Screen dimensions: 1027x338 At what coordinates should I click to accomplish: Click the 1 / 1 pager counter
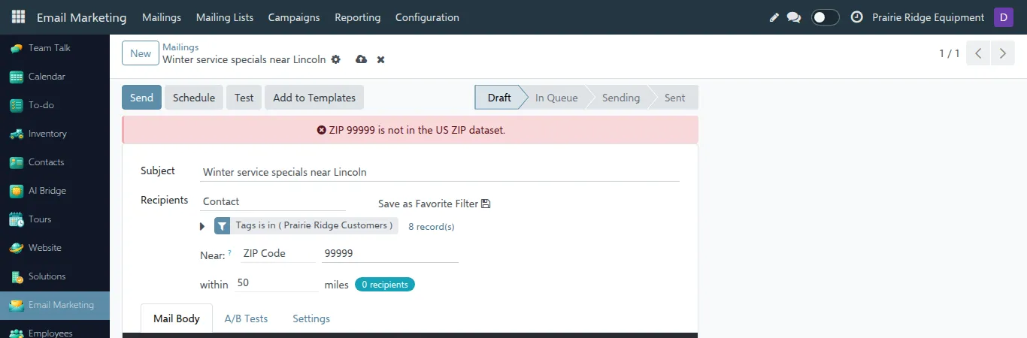(949, 53)
